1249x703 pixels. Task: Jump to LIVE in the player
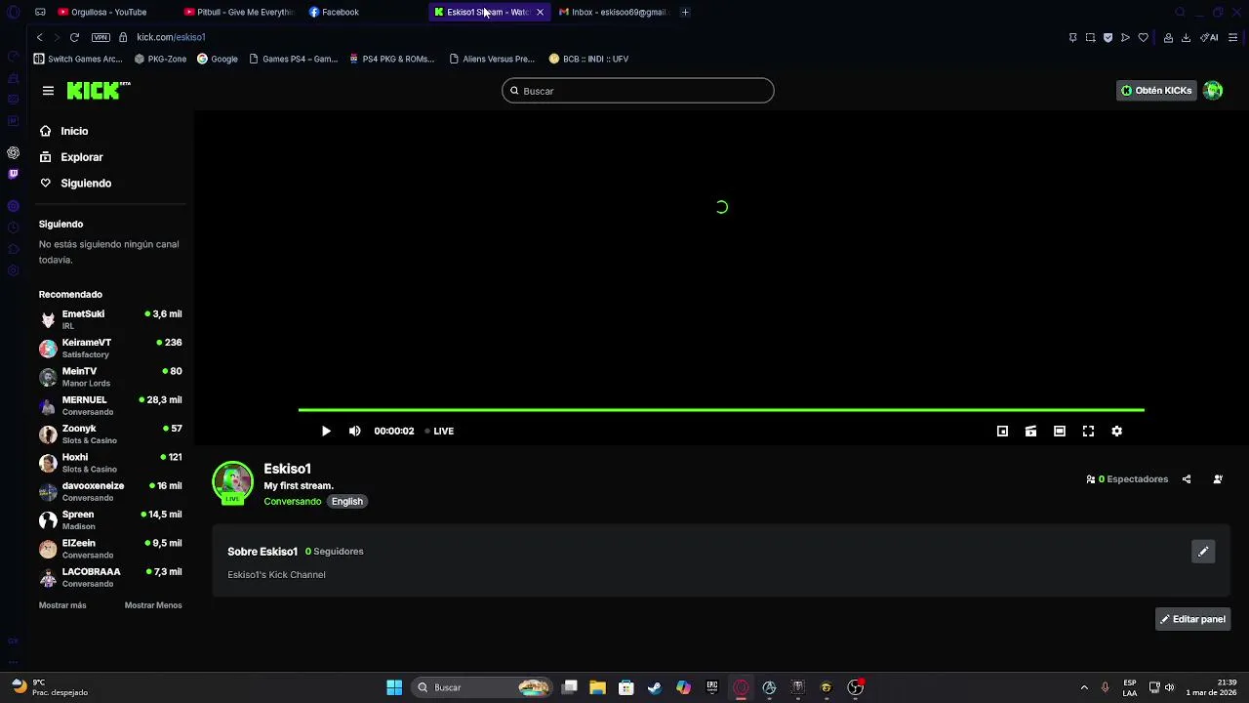pyautogui.click(x=439, y=431)
